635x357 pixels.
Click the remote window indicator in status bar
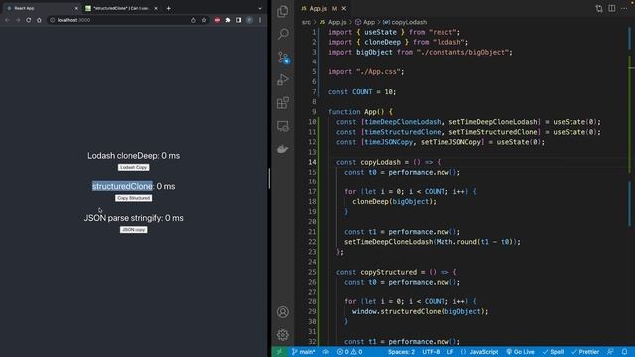[279, 352]
